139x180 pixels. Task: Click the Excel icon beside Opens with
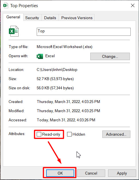[x=40, y=56]
